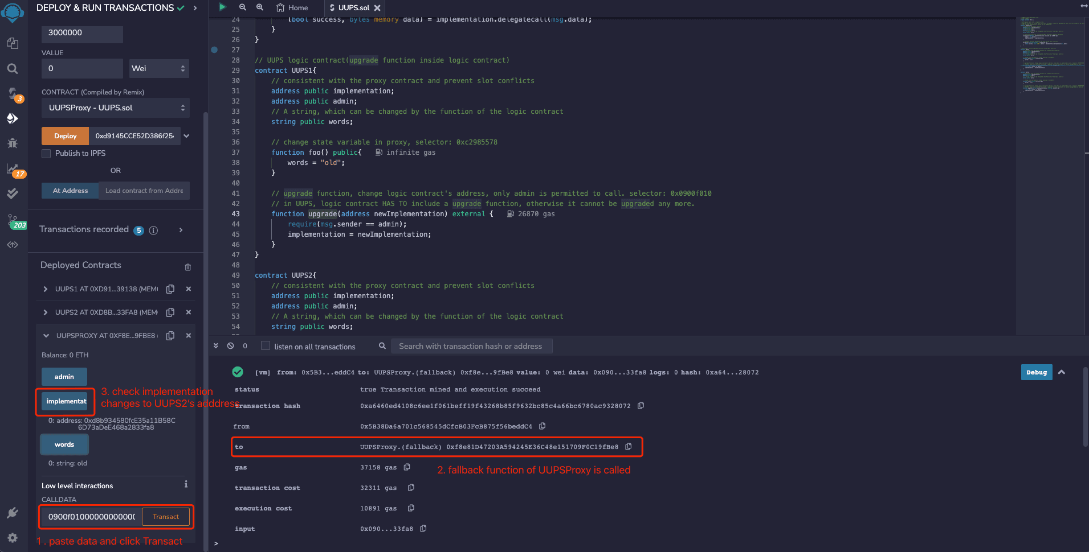The image size is (1089, 552).
Task: Copy the UUPSPROXY contract address
Action: [x=170, y=336]
